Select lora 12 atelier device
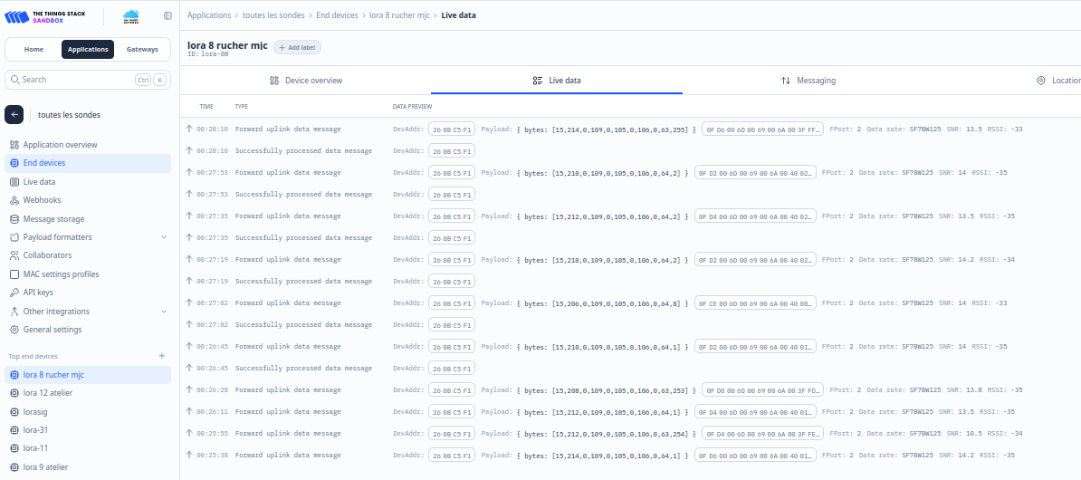The height and width of the screenshot is (480, 1081). pos(48,393)
